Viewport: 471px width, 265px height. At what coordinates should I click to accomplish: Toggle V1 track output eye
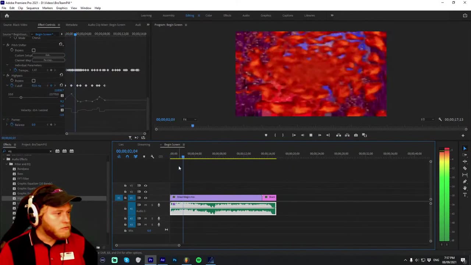(x=145, y=198)
